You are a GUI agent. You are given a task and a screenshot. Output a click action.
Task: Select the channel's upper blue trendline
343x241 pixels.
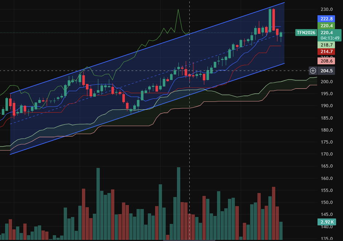click(147, 48)
